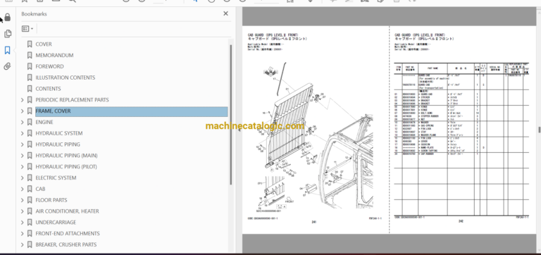The width and height of the screenshot is (541, 255).
Task: Go to the FLOOR PARTS label
Action: click(x=51, y=200)
